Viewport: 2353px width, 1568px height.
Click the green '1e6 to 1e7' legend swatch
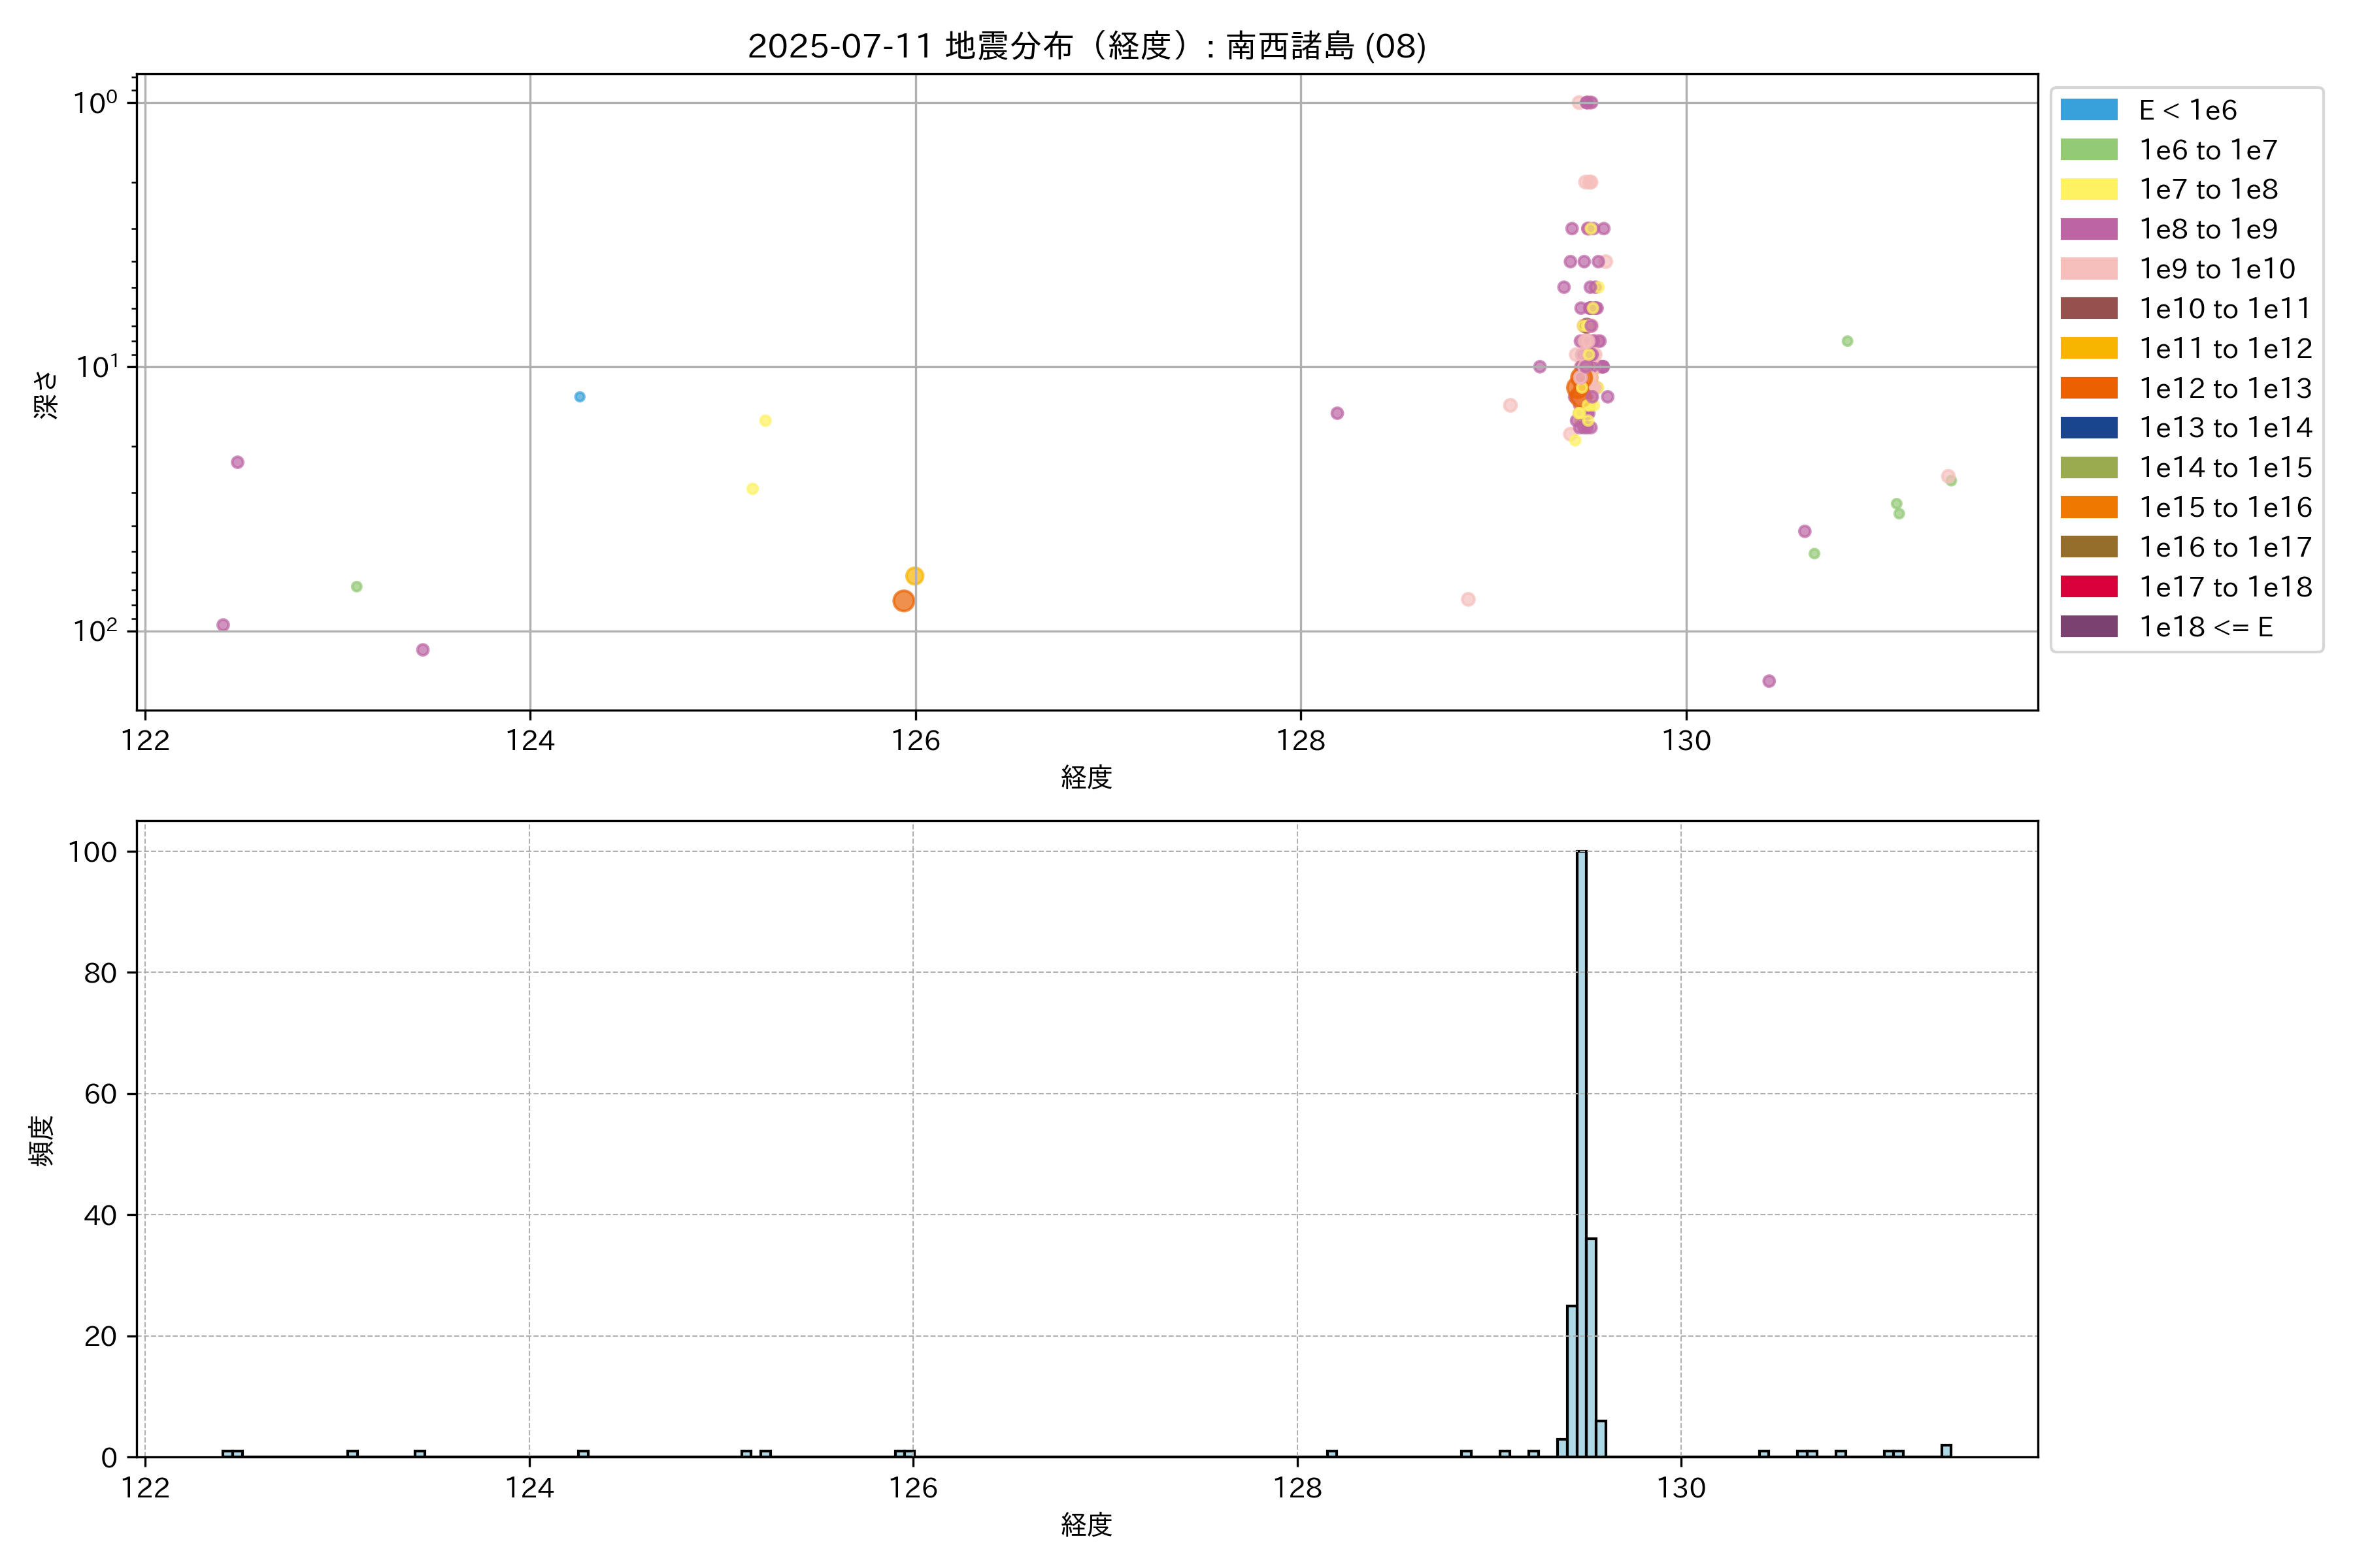[2089, 150]
